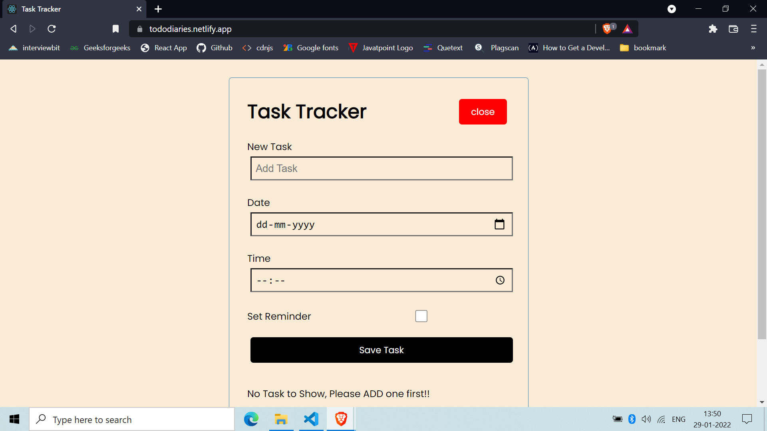Click the Brave browser taskbar icon
The image size is (767, 431).
coord(341,419)
